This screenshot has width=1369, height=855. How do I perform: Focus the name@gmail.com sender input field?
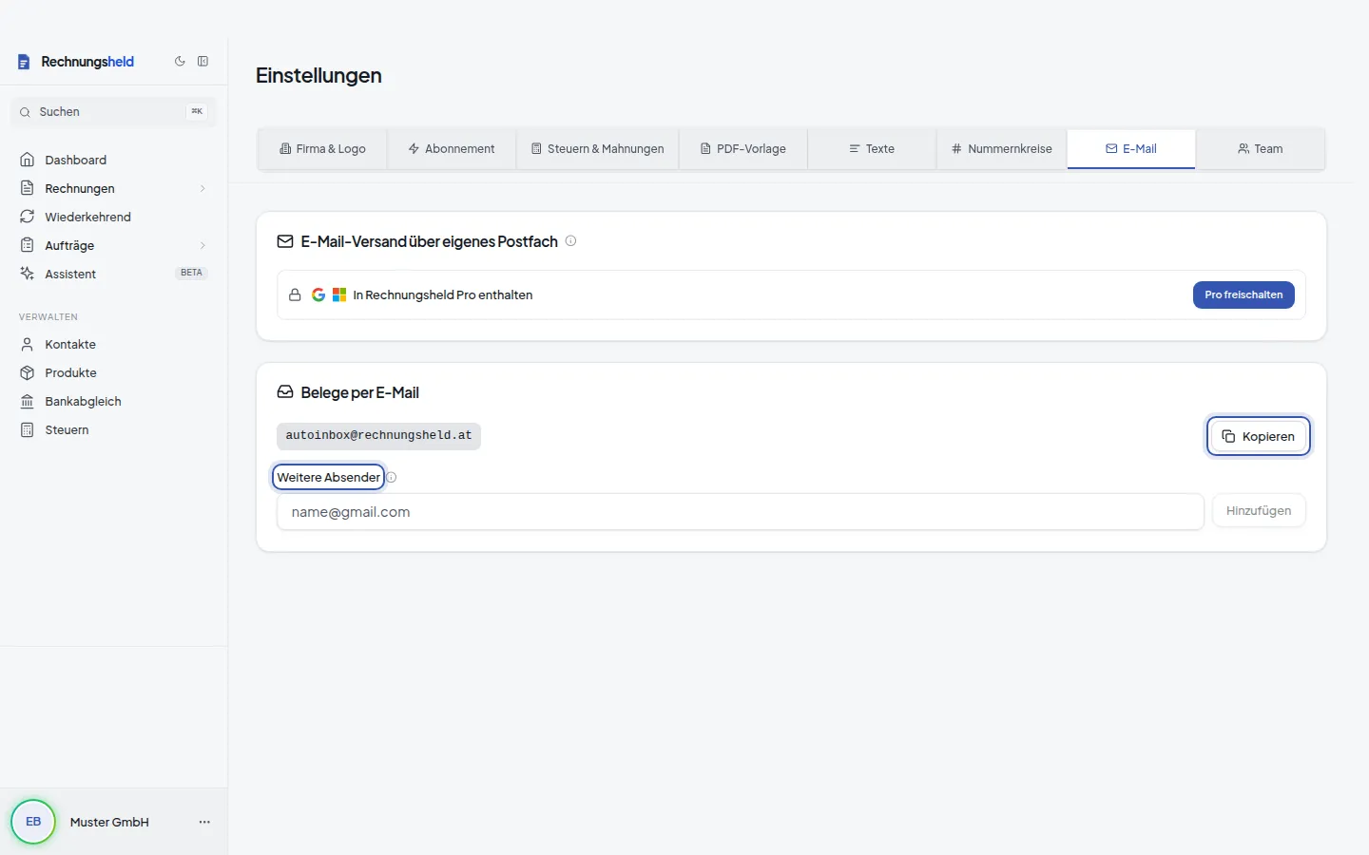(x=741, y=512)
